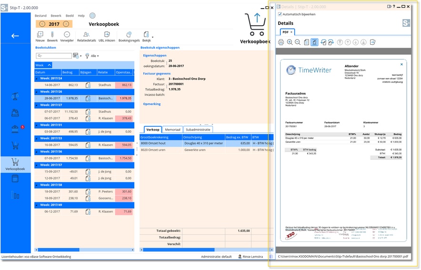Collapse the Week: 2017/38 group
Screen dimensions: 421x270
coord(37,185)
